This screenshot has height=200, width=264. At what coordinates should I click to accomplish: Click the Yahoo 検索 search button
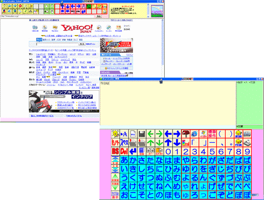pyautogui.click(x=82, y=44)
